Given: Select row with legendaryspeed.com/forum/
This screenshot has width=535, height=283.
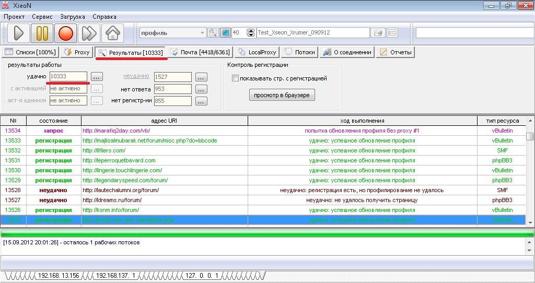Looking at the screenshot, I should (x=263, y=180).
